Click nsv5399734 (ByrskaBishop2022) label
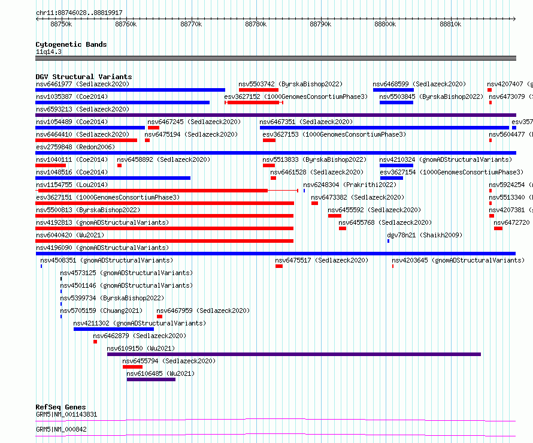Screen dimensions: 533x443 point(112,298)
